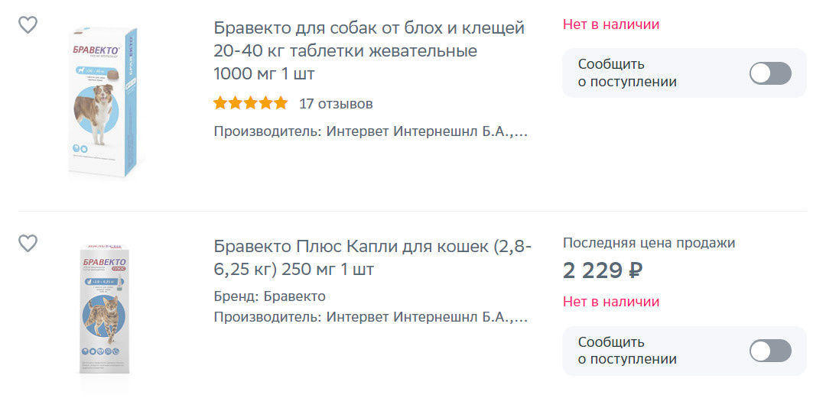Viewport: 813px width, 398px height.
Task: Enable stock notification for the dog tablets
Action: [770, 73]
